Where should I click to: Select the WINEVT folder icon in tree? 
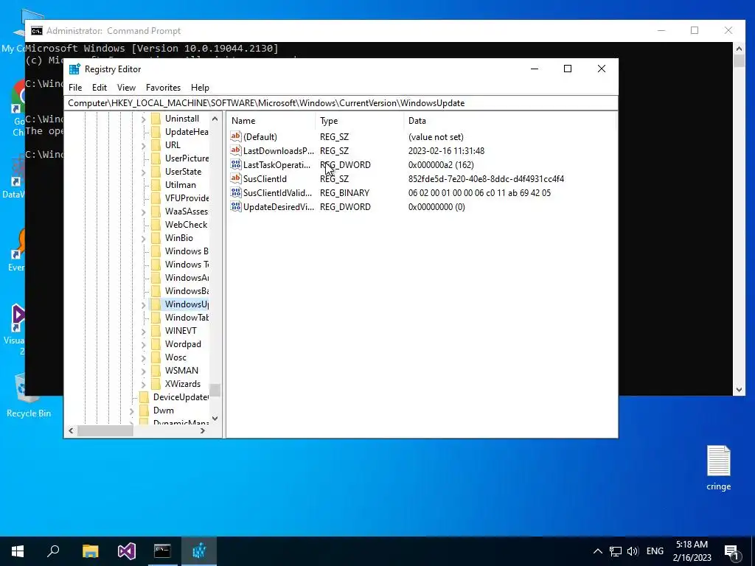[156, 331]
